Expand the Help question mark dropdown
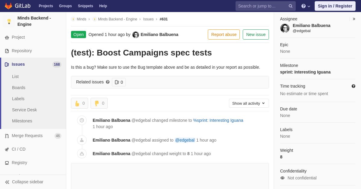The width and height of the screenshot is (361, 189). (x=306, y=6)
